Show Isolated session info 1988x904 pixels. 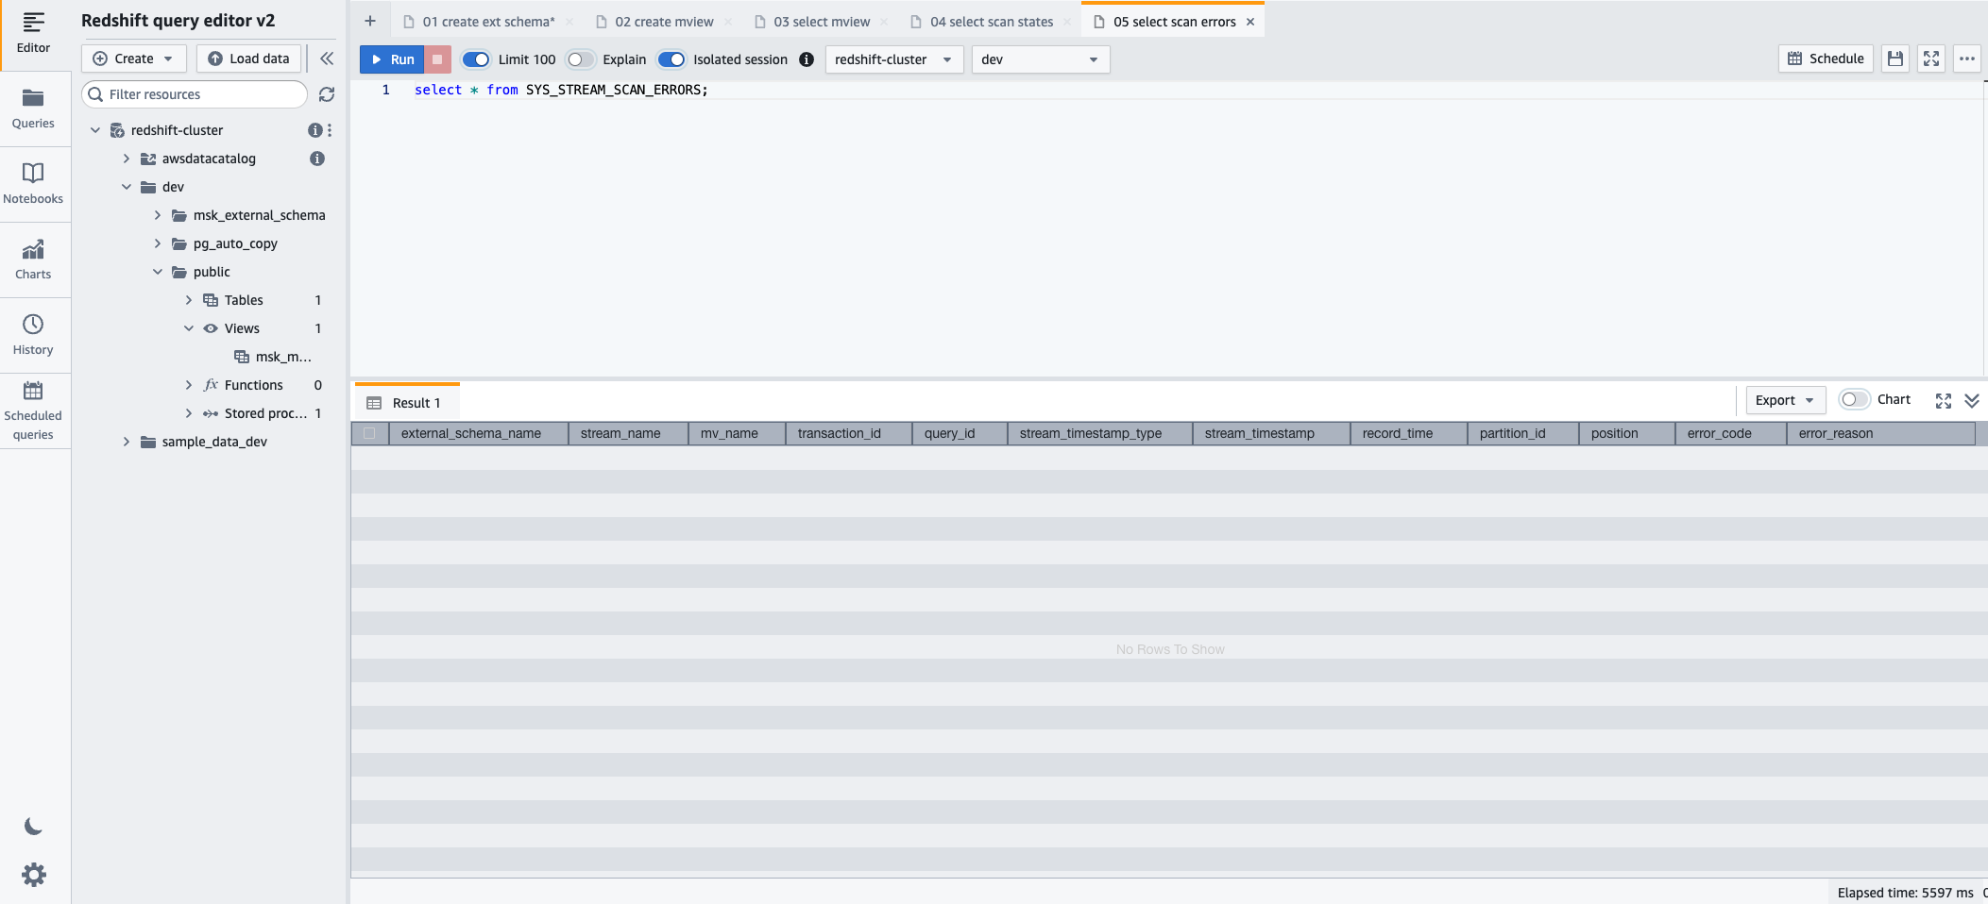click(x=807, y=59)
